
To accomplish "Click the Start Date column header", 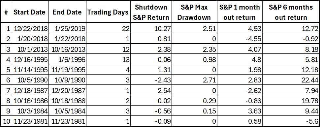I will pyautogui.click(x=30, y=12).
